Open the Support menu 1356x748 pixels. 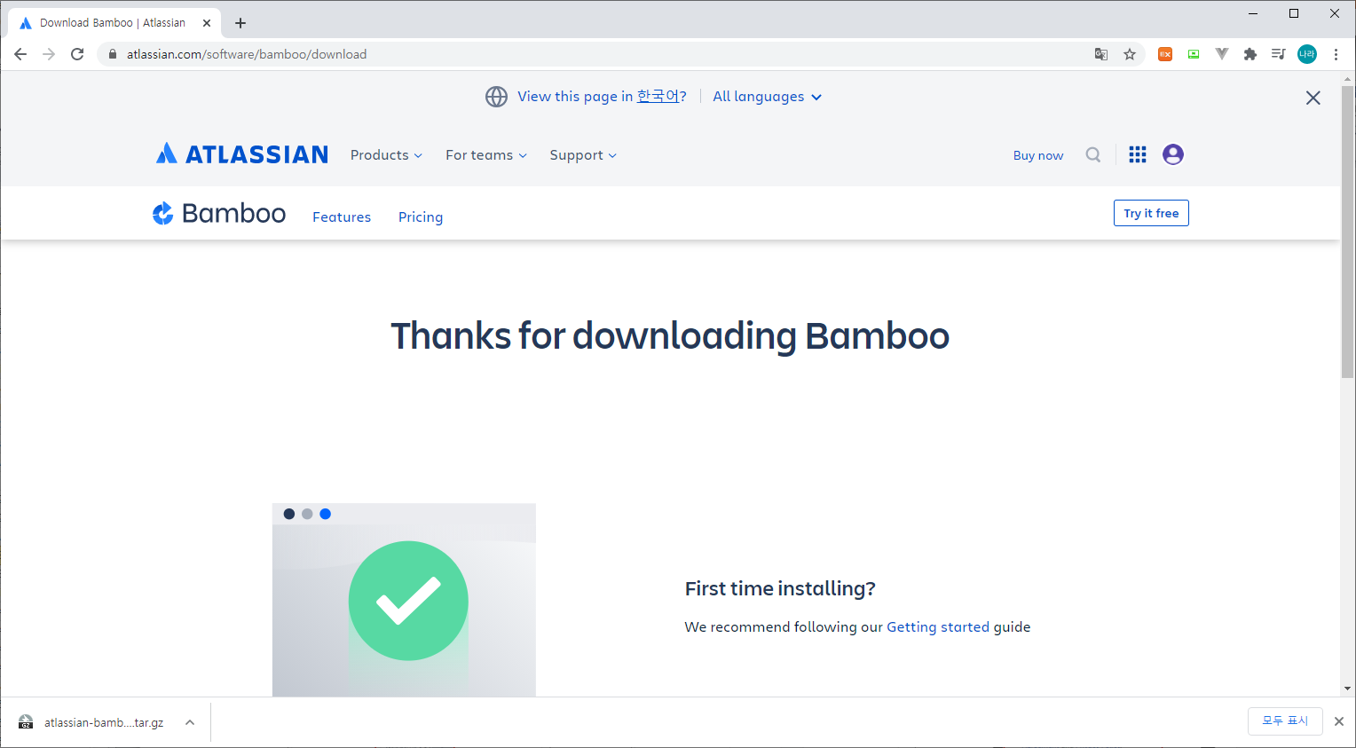pos(582,154)
